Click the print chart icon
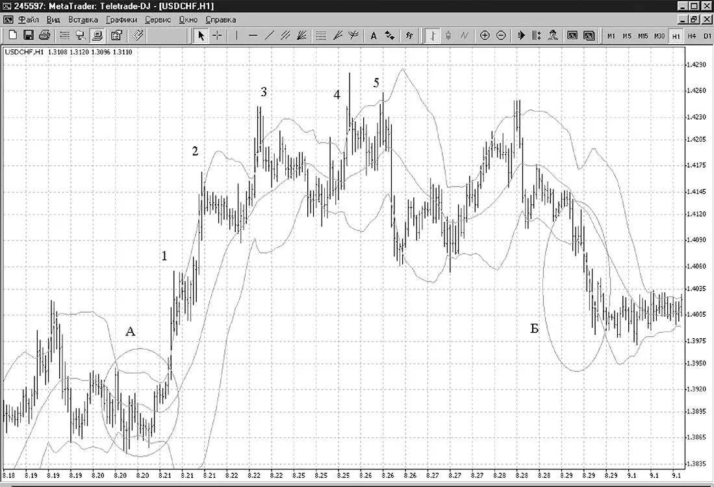Viewport: 714px width, 487px height. (45, 35)
